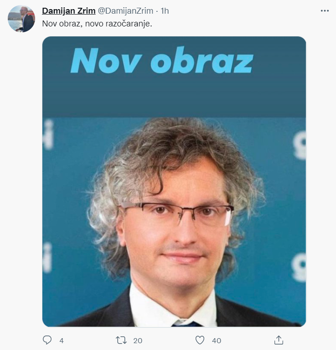Retweet using the retweet arrows icon

click(121, 340)
